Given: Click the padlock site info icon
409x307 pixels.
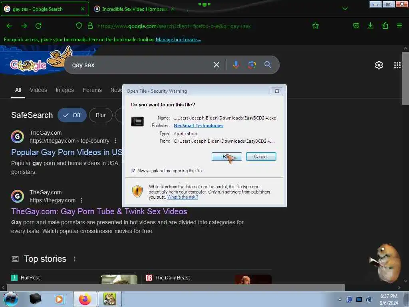Looking at the screenshot, I should tap(90, 26).
